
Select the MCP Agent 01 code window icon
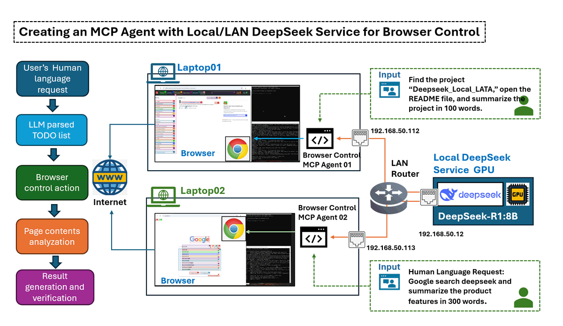pyautogui.click(x=320, y=138)
